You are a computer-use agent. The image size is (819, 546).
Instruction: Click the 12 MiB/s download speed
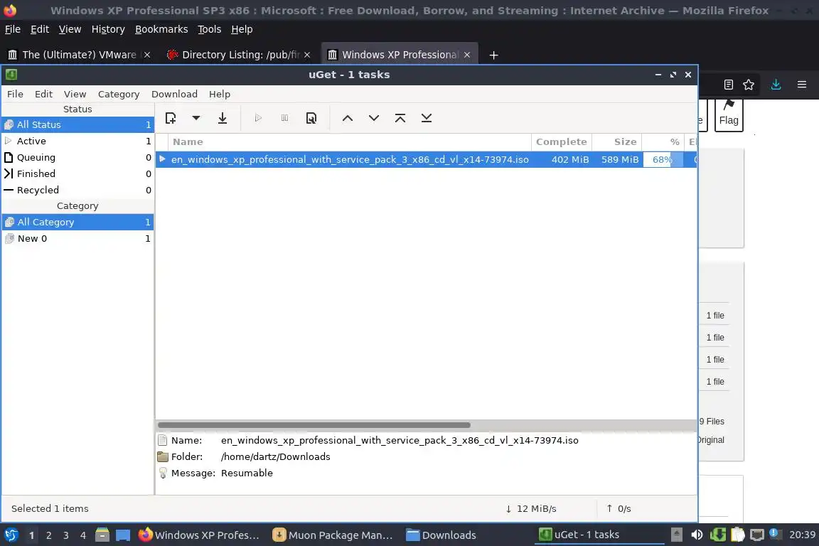pos(537,508)
